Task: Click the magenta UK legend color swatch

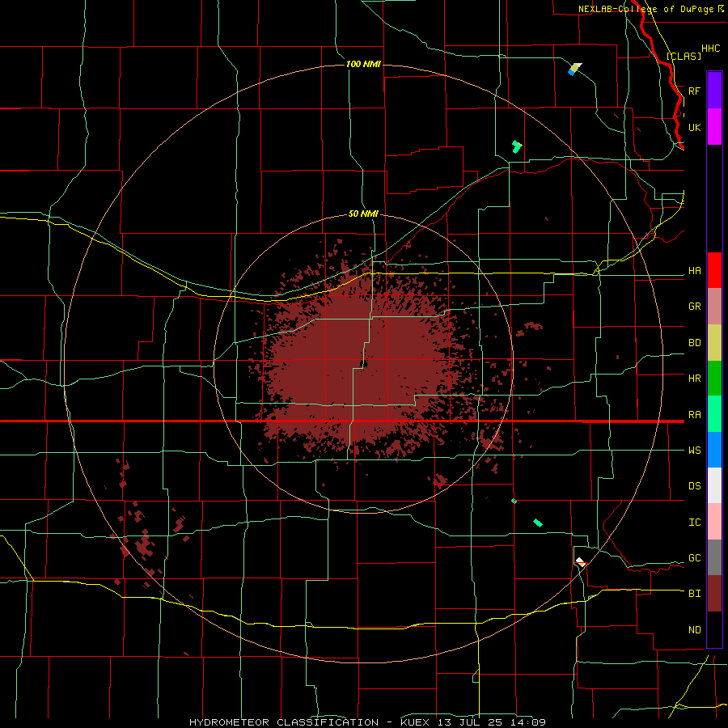Action: [x=714, y=127]
